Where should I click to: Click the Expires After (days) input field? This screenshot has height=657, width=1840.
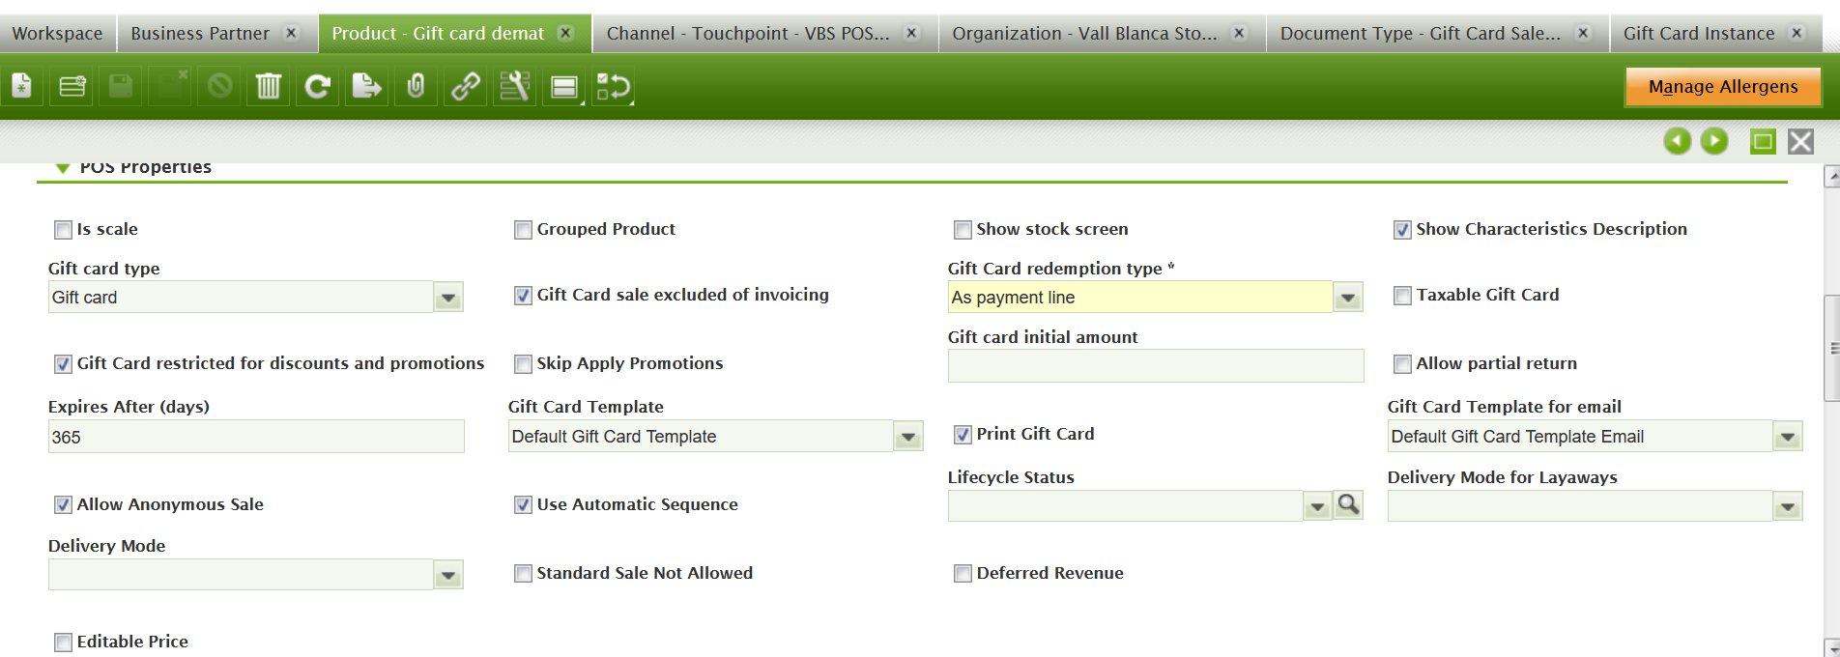[x=256, y=437]
